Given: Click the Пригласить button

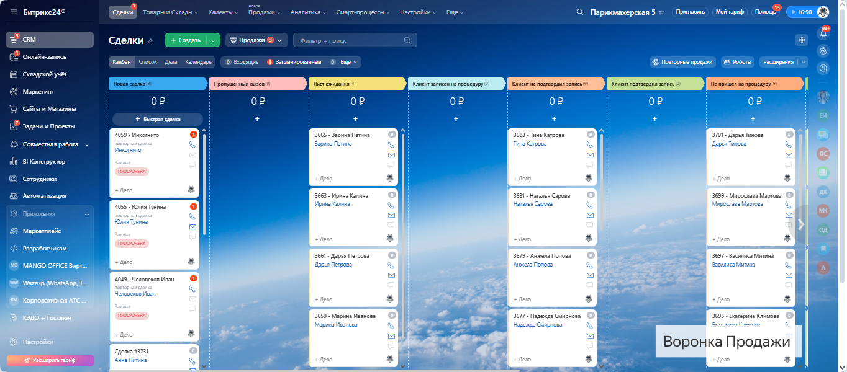Looking at the screenshot, I should pos(690,12).
